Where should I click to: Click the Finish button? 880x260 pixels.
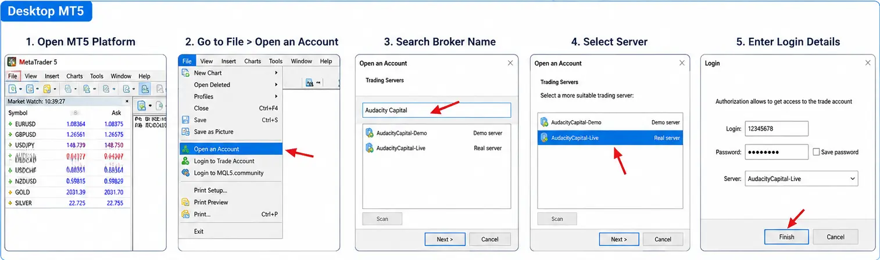(x=786, y=237)
